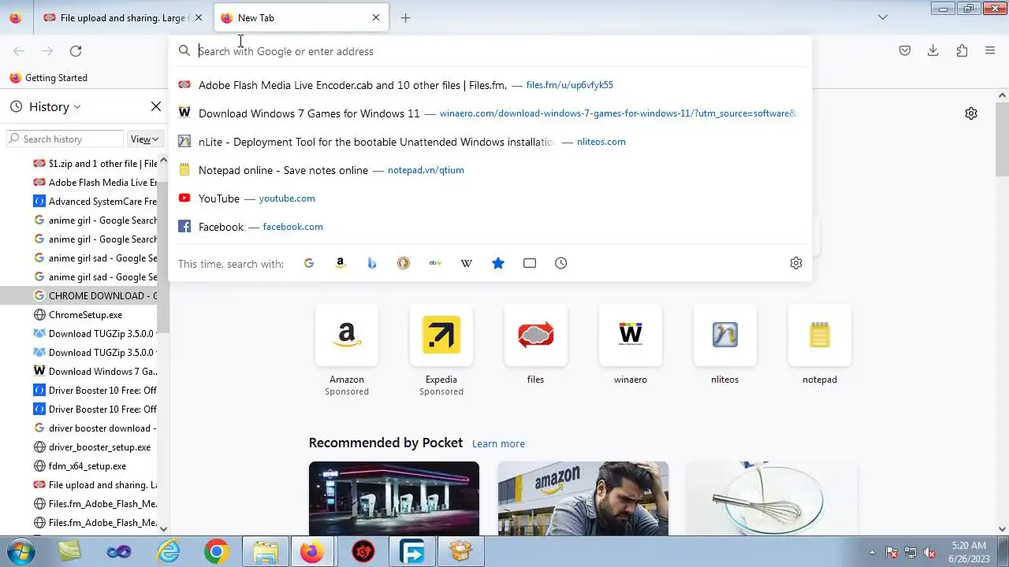Open search settings gear in address dropdown
The image size is (1009, 567).
pyautogui.click(x=796, y=263)
